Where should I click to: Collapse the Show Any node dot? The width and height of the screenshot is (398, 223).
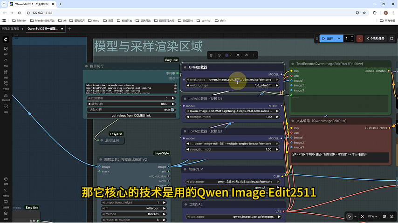pyautogui.click(x=102, y=140)
